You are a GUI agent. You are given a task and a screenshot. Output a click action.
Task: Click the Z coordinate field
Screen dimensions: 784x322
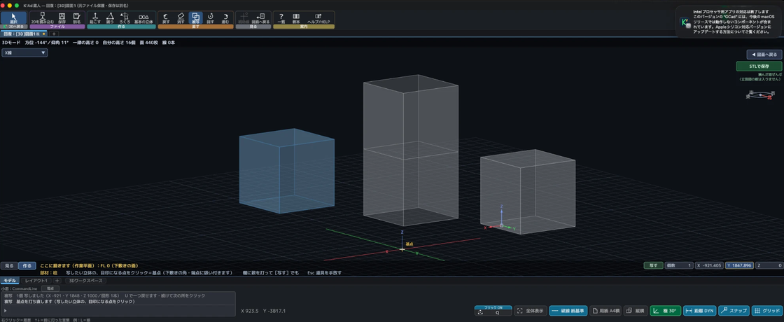[769, 265]
